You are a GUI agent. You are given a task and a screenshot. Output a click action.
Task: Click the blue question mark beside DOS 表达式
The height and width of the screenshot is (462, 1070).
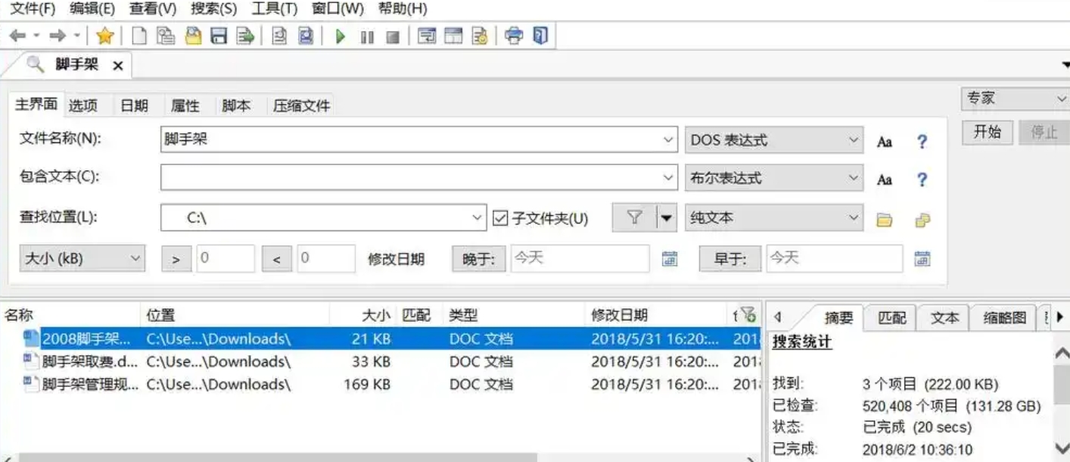[x=922, y=142]
